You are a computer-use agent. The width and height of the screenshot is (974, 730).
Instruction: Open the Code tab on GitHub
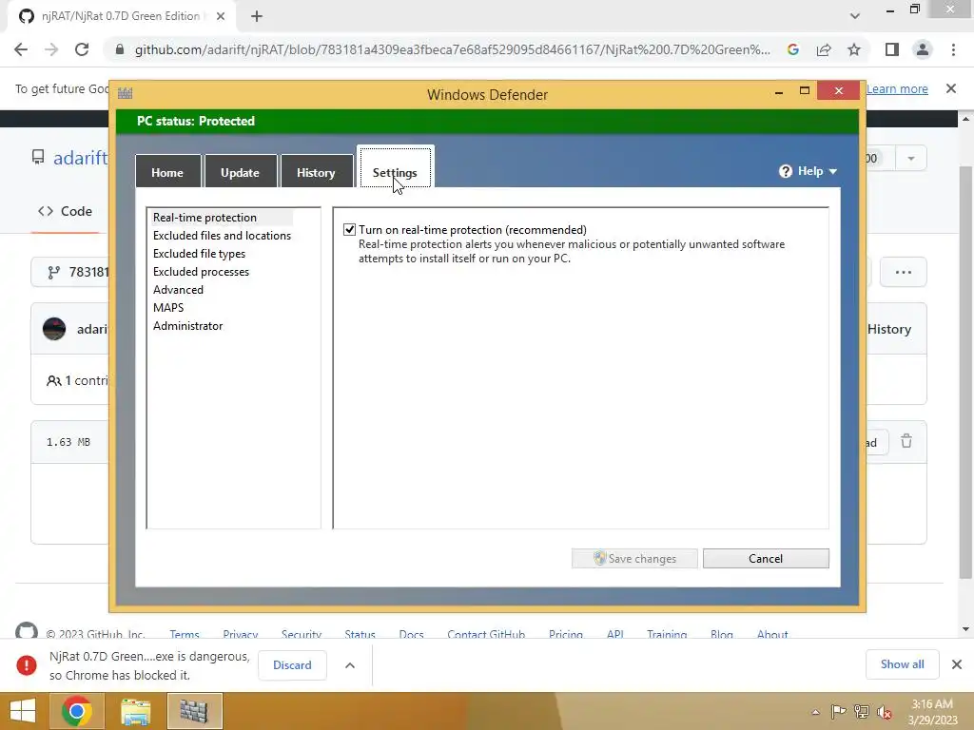point(66,211)
